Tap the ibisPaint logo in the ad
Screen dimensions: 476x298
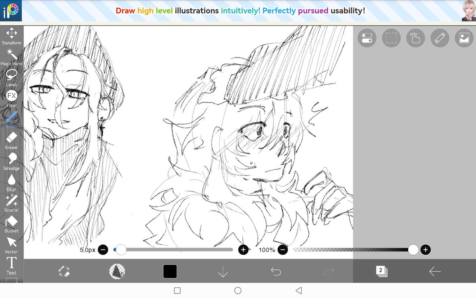pyautogui.click(x=11, y=11)
